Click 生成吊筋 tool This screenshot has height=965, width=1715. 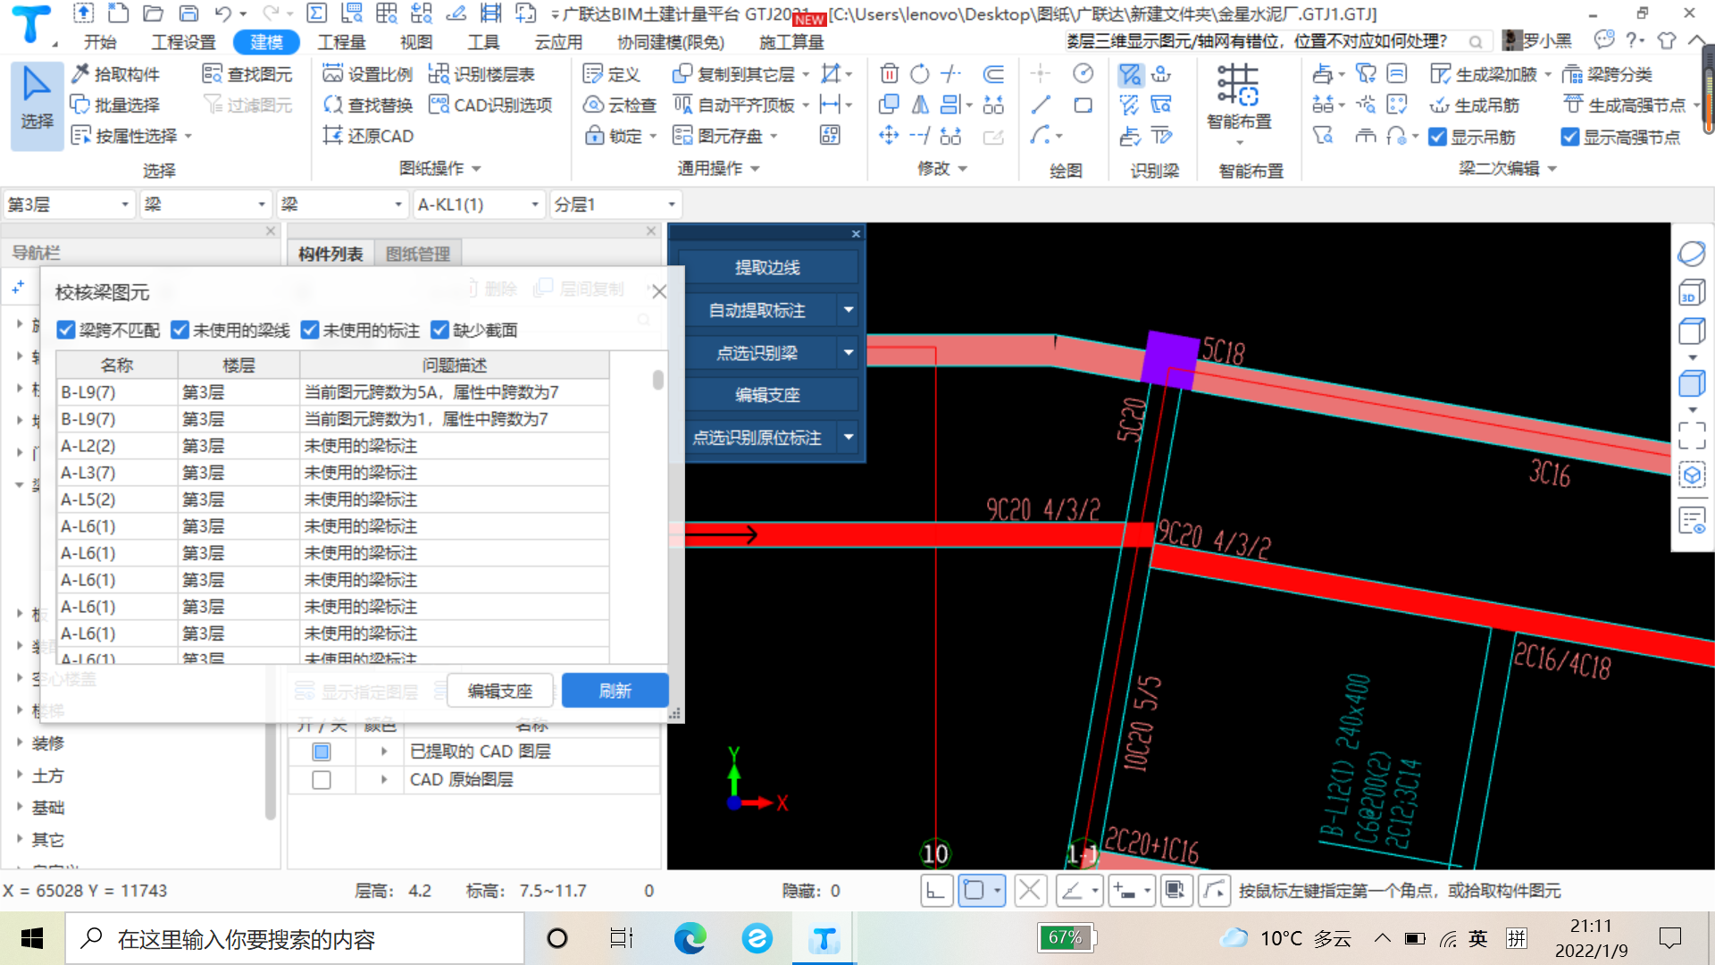1475,105
